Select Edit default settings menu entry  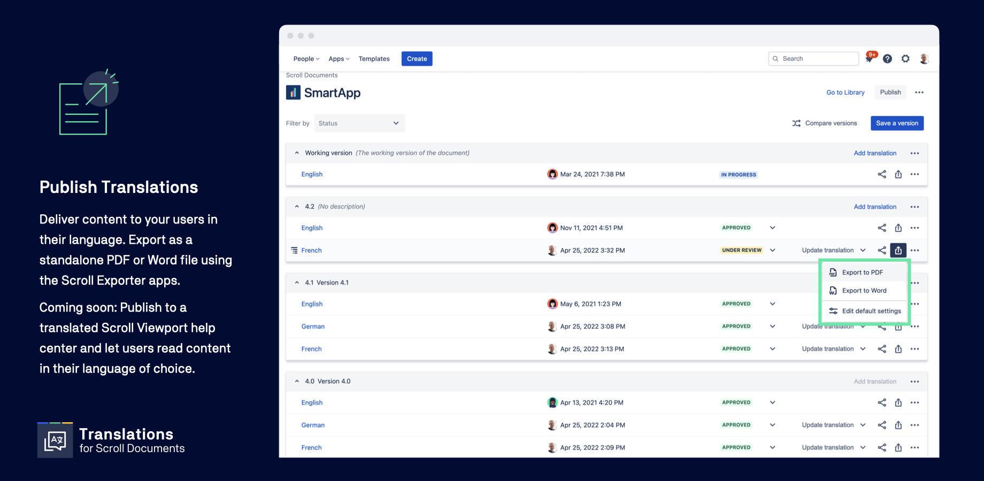pyautogui.click(x=864, y=311)
